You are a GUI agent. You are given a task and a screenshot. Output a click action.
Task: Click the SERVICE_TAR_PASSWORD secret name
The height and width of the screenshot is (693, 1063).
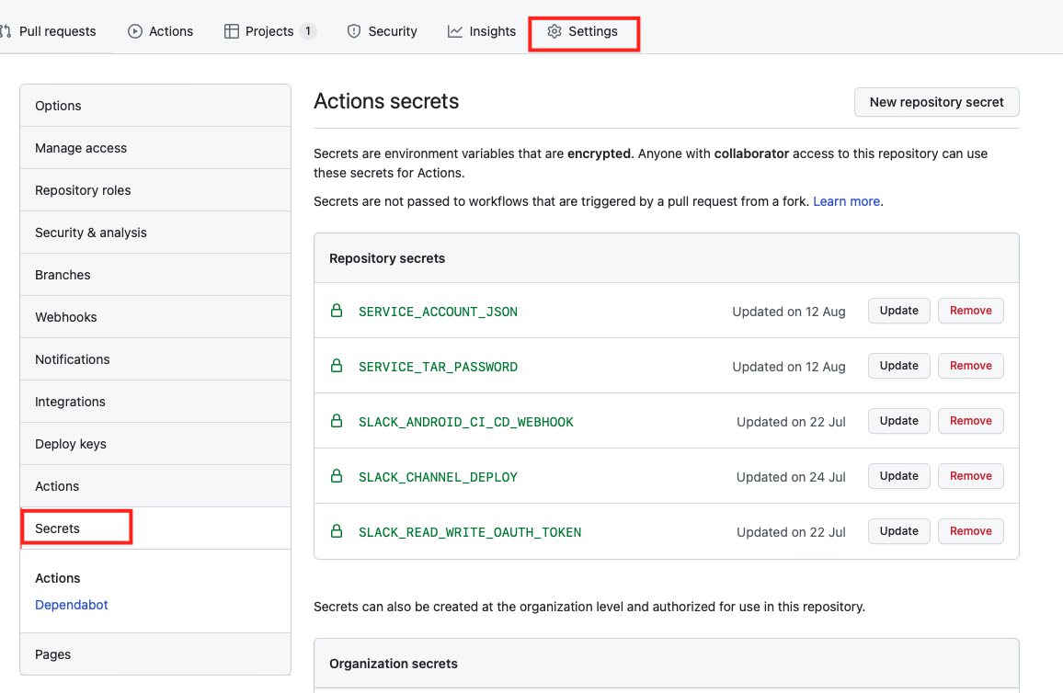438,367
